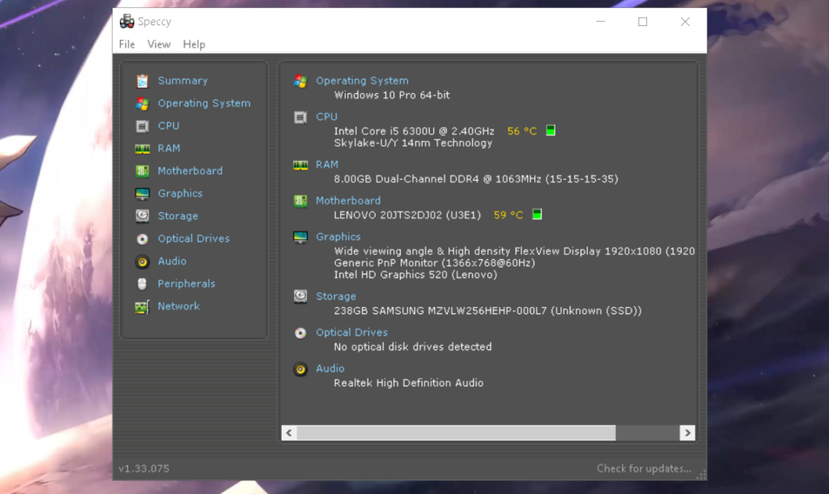Click the Motherboard icon in summary panel
Image resolution: width=829 pixels, height=494 pixels.
pos(300,201)
